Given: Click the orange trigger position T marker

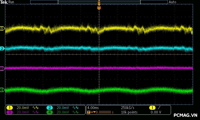Looking at the screenshot, I should [99, 8].
